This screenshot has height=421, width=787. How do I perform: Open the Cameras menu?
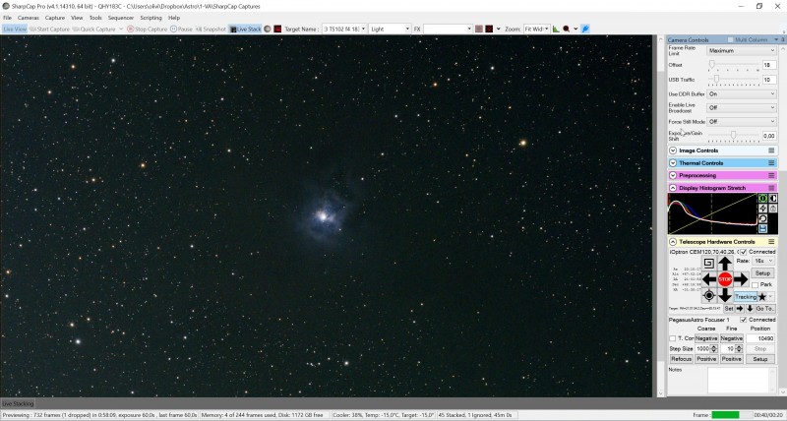[29, 18]
